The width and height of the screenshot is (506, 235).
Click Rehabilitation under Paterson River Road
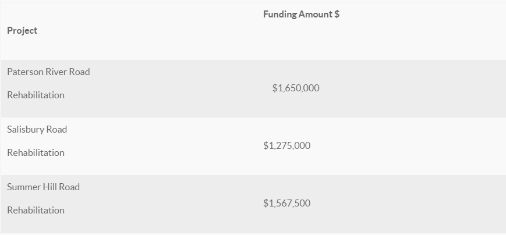pos(36,95)
